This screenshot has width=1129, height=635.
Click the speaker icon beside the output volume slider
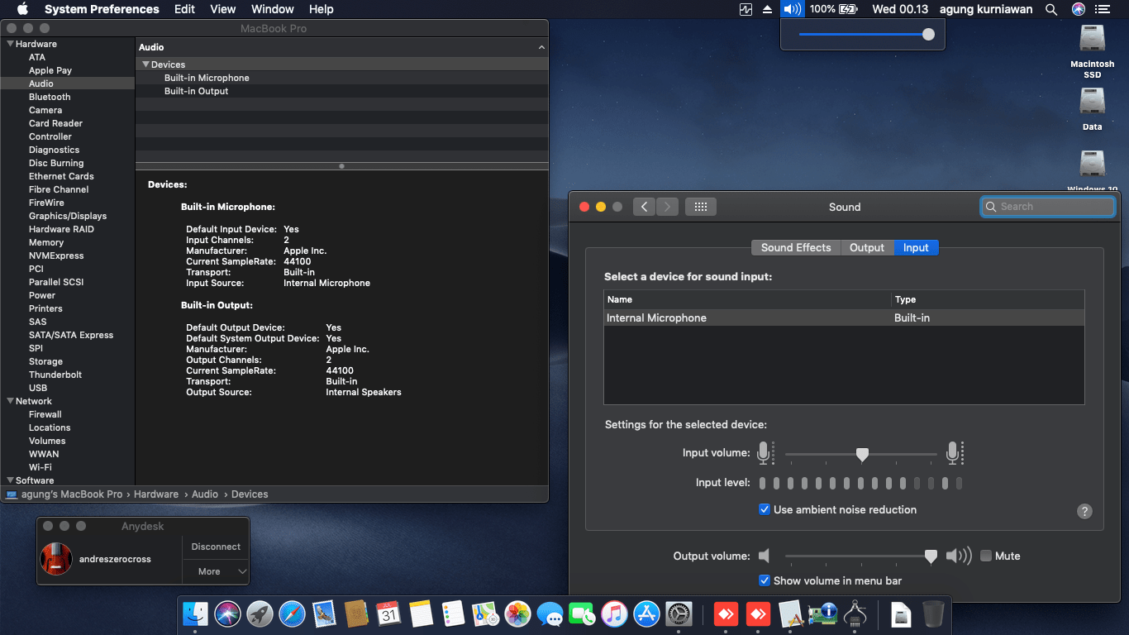pos(765,556)
